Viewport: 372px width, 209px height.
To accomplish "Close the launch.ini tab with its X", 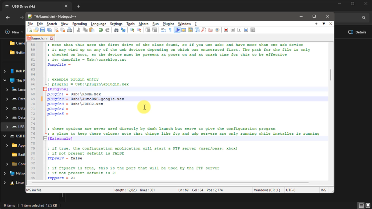I will pyautogui.click(x=52, y=38).
